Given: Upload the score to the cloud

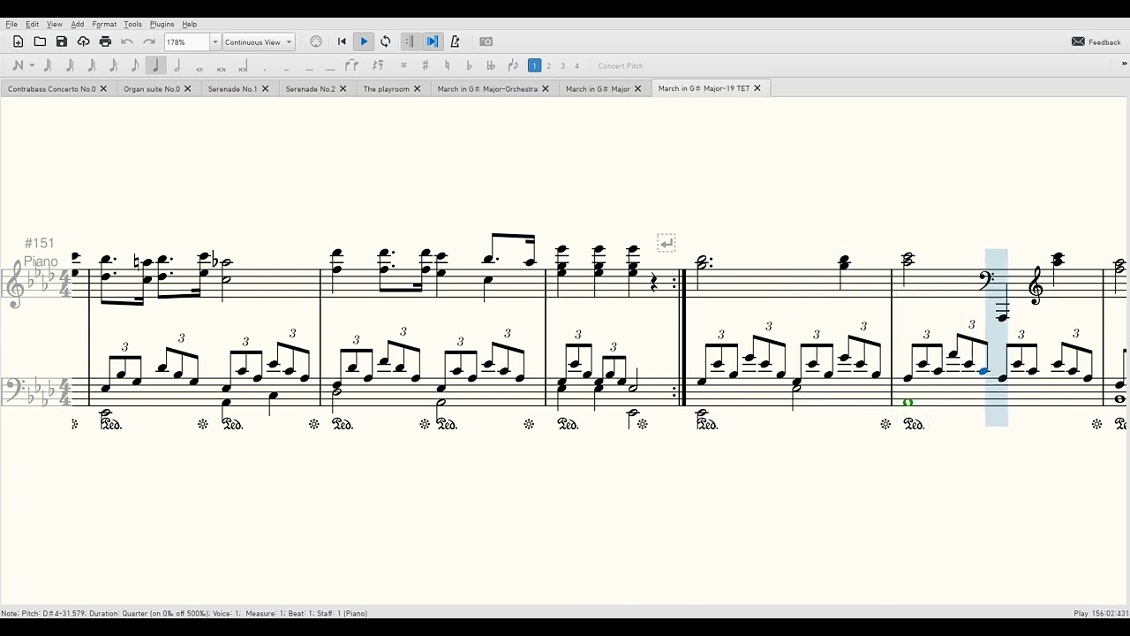Looking at the screenshot, I should pos(84,42).
